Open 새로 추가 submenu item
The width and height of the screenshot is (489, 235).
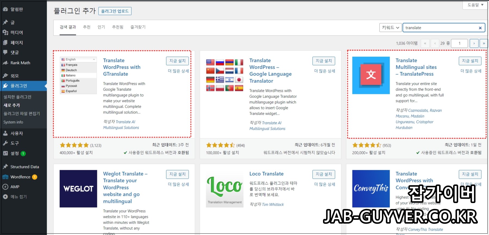pyautogui.click(x=12, y=105)
